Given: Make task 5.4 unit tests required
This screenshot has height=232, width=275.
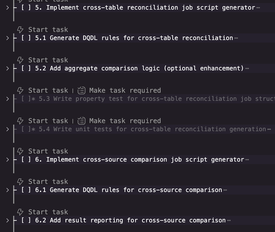Looking at the screenshot, I should pos(125,121).
